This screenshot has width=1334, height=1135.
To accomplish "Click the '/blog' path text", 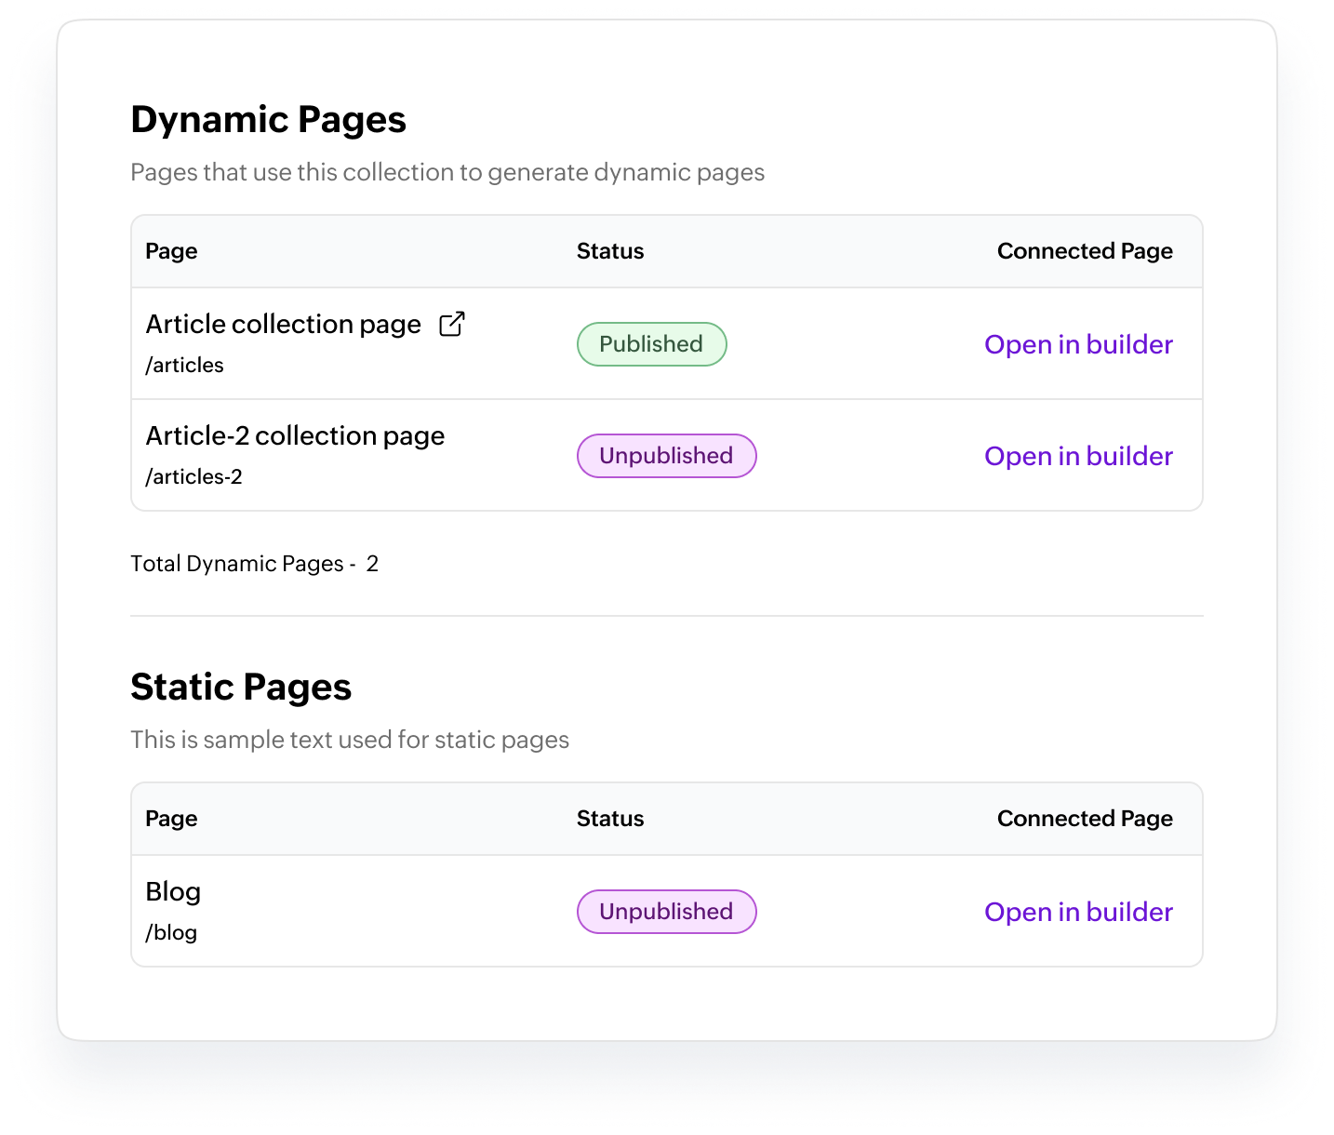I will pyautogui.click(x=171, y=932).
